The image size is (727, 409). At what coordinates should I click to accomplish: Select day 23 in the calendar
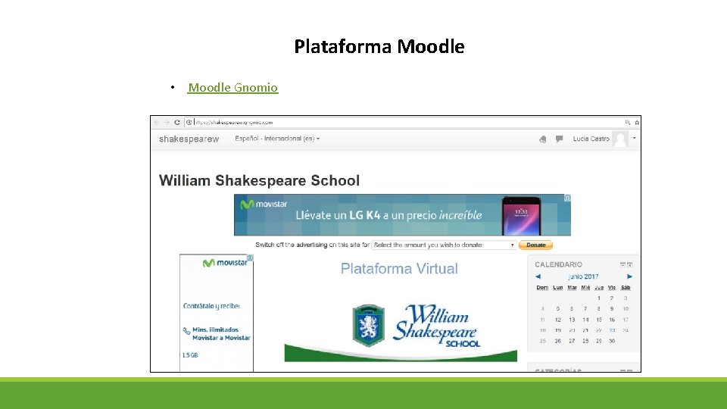pos(612,330)
